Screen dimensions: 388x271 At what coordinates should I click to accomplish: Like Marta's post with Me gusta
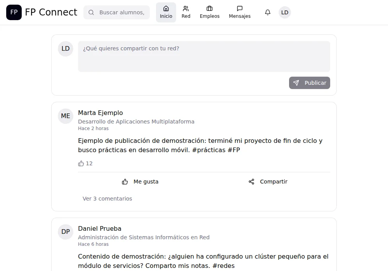coord(140,182)
